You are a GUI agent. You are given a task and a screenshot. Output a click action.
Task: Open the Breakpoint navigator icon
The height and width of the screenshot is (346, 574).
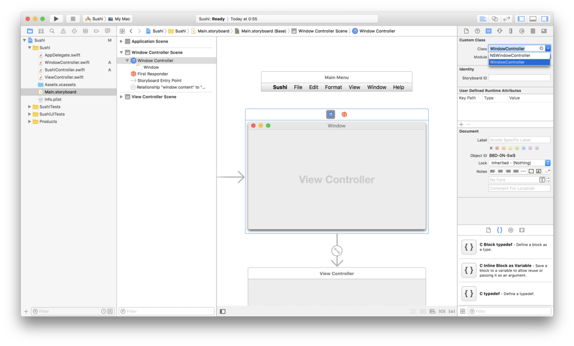click(x=96, y=31)
